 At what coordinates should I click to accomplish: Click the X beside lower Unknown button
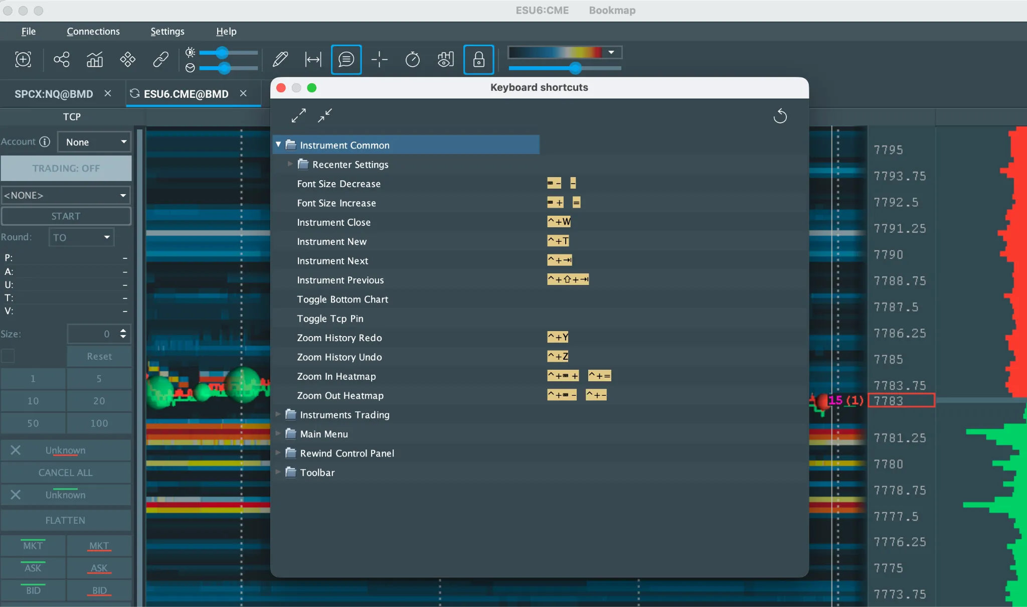click(16, 495)
